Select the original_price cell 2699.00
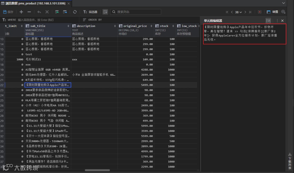This screenshot has width=294, height=173. (136, 75)
